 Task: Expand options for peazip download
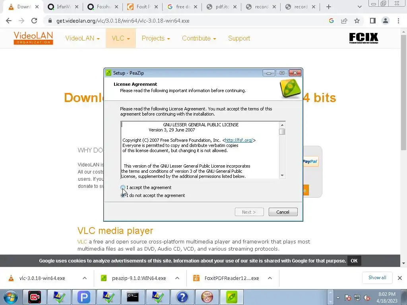click(x=177, y=278)
